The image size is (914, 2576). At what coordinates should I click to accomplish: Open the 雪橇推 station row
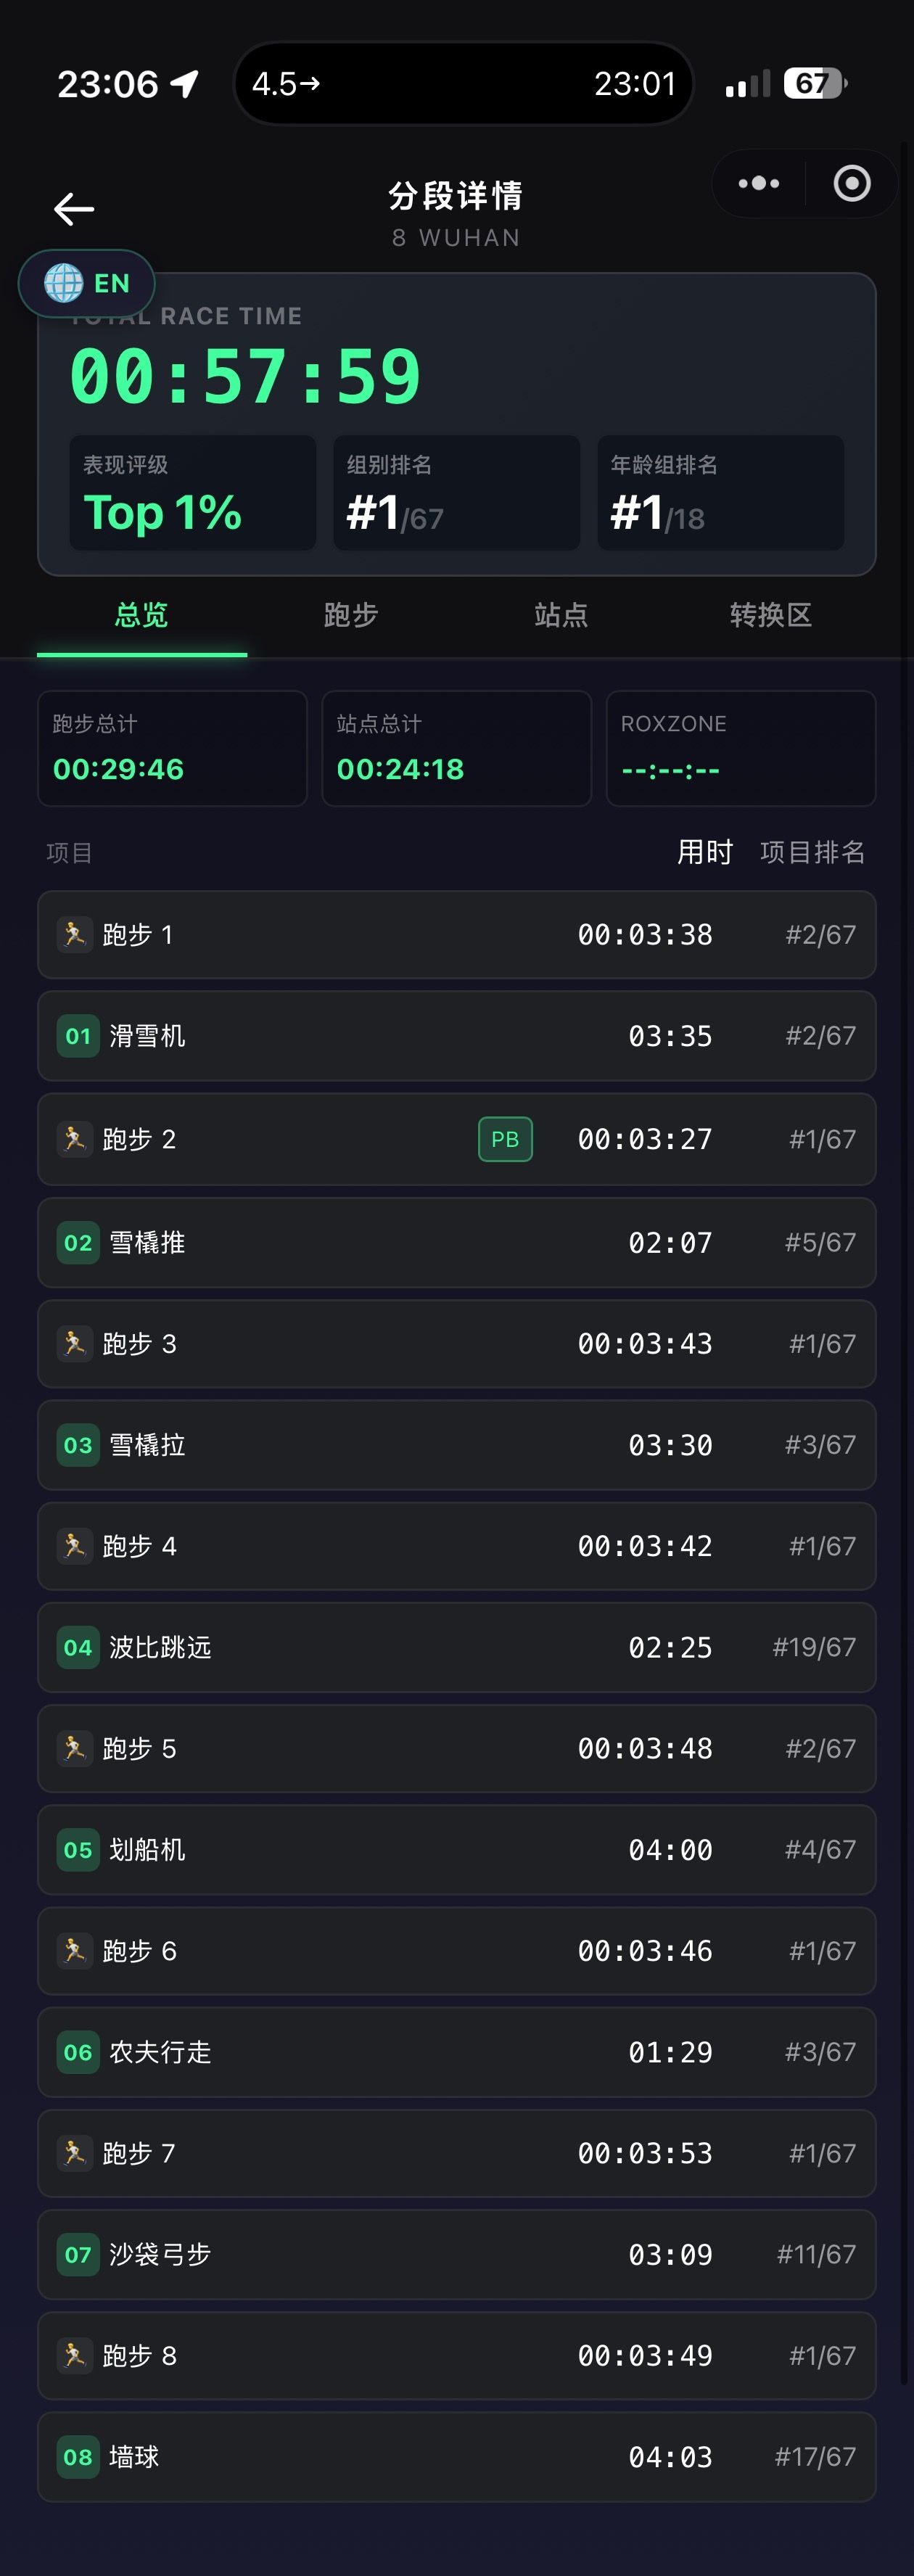[x=456, y=1242]
